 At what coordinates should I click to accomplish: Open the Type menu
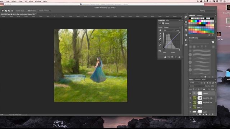point(7,1)
